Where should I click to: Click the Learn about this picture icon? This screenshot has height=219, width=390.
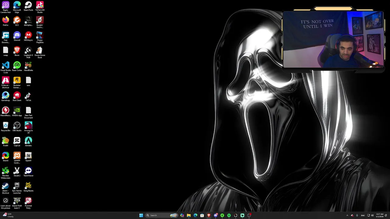5,203
